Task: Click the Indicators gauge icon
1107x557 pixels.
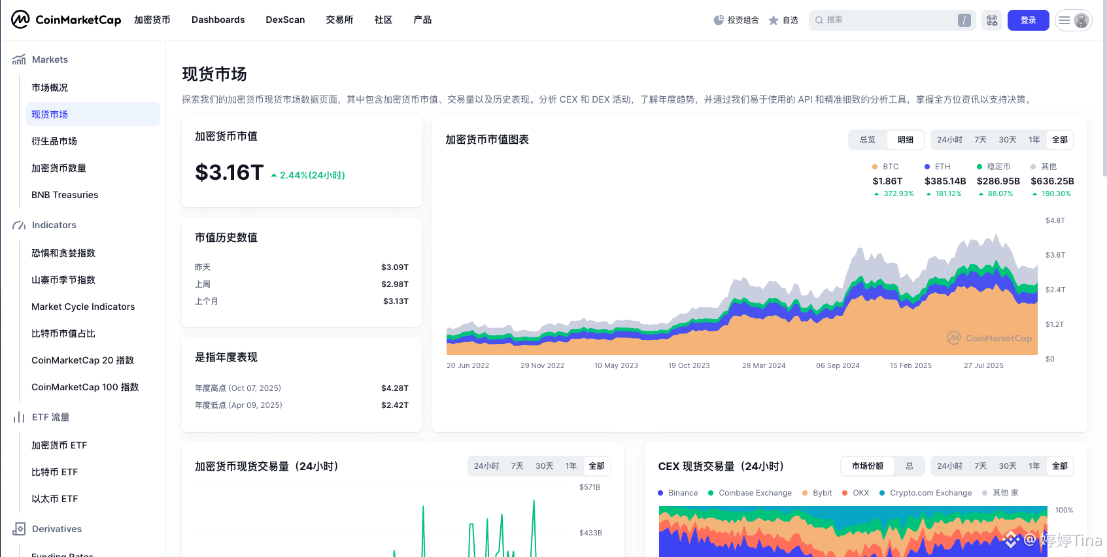Action: point(19,225)
